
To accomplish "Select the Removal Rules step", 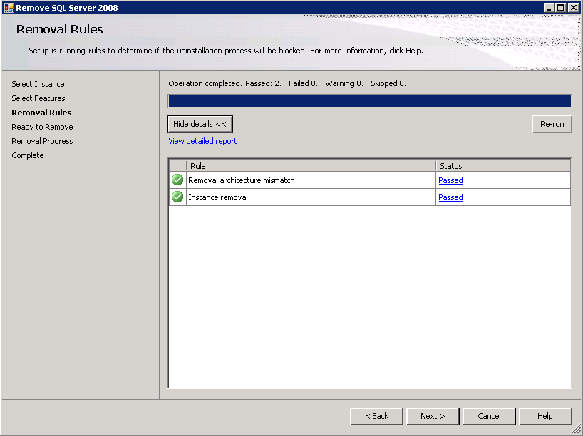I will pyautogui.click(x=41, y=113).
